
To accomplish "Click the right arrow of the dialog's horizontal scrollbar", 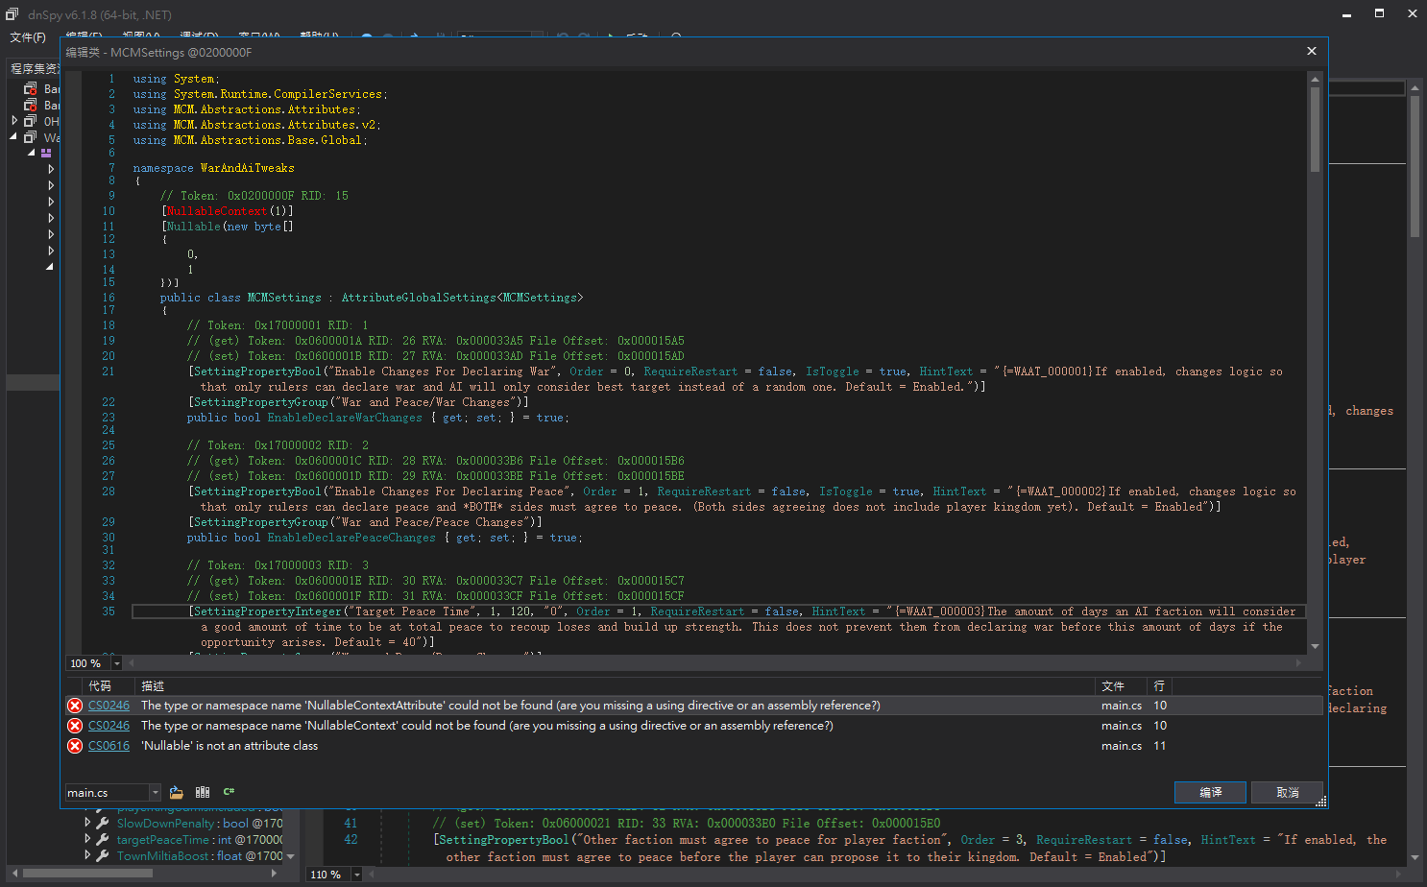I will coord(1298,662).
